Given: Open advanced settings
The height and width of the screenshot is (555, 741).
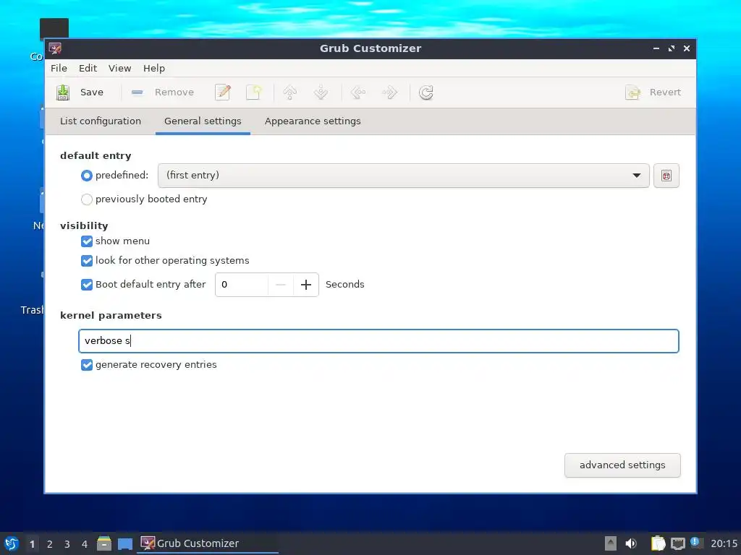Looking at the screenshot, I should point(622,465).
